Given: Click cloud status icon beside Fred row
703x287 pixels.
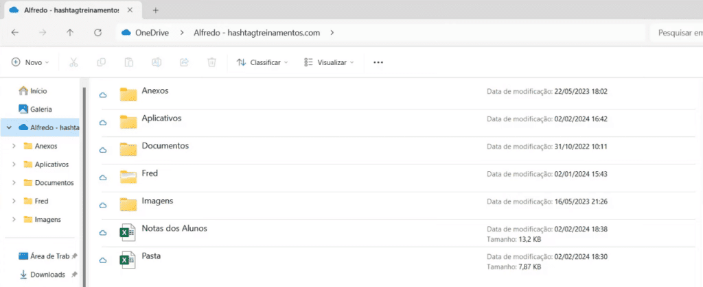Looking at the screenshot, I should tap(103, 177).
